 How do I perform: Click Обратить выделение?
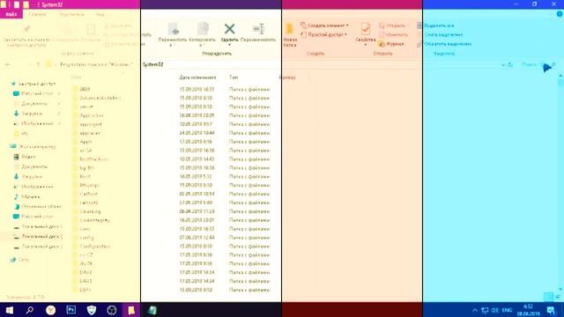444,44
